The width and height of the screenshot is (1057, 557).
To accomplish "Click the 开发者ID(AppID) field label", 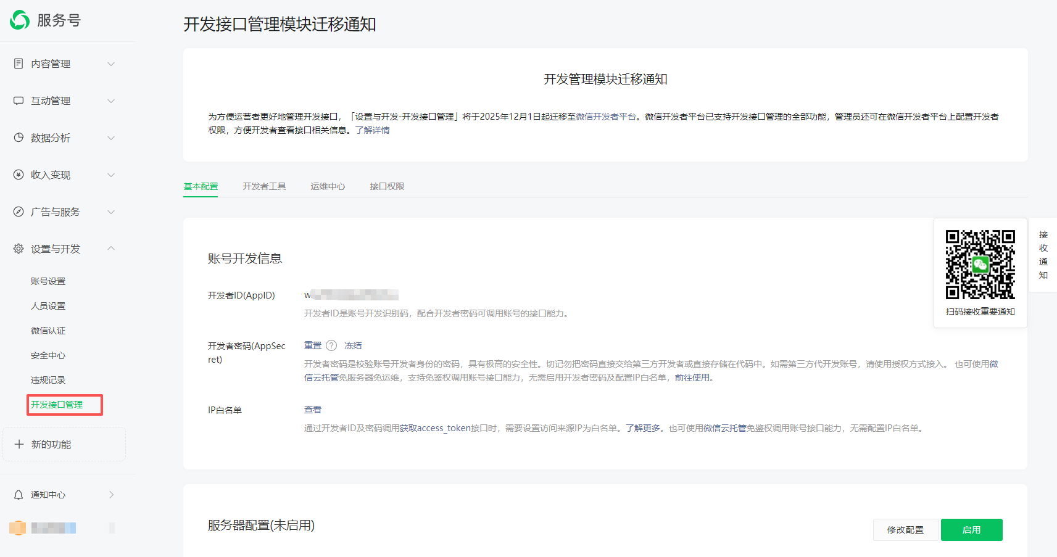I will tap(241, 295).
